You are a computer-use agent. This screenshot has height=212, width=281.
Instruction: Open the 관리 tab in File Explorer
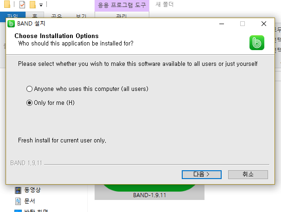[x=121, y=15]
